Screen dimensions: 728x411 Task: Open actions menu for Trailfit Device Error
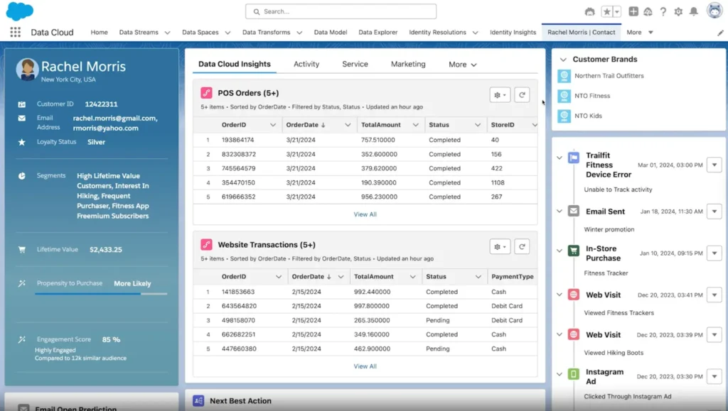pos(714,165)
